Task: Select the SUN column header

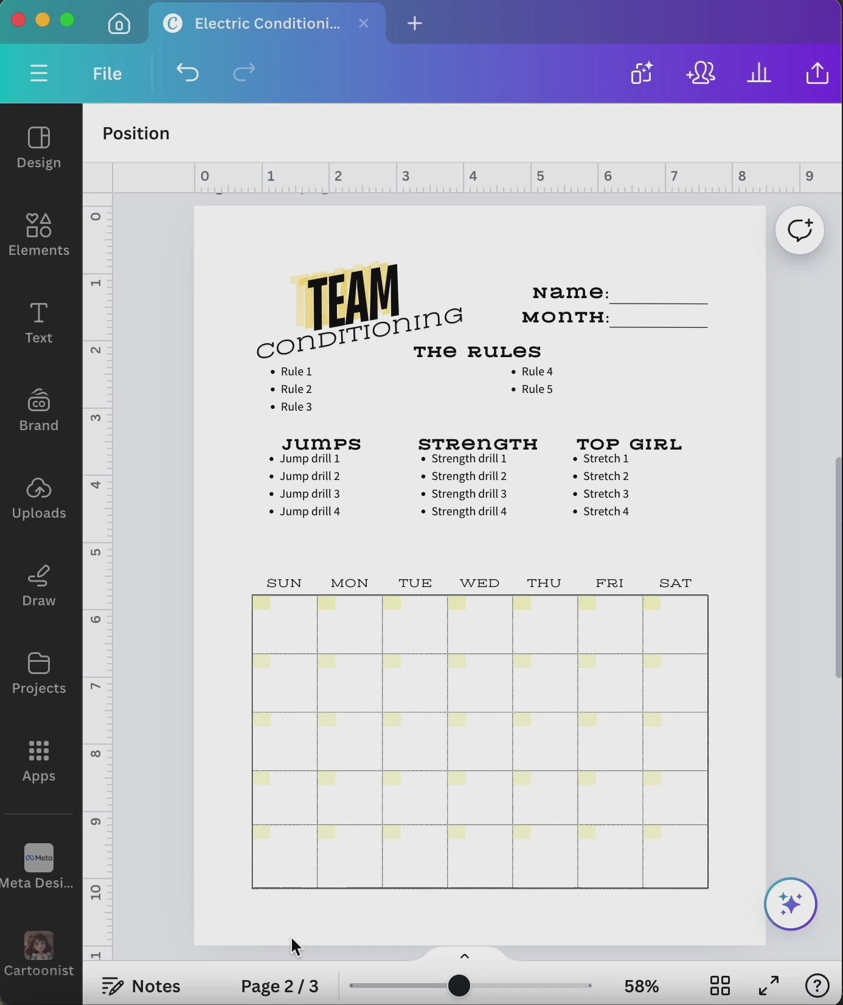Action: (x=284, y=583)
